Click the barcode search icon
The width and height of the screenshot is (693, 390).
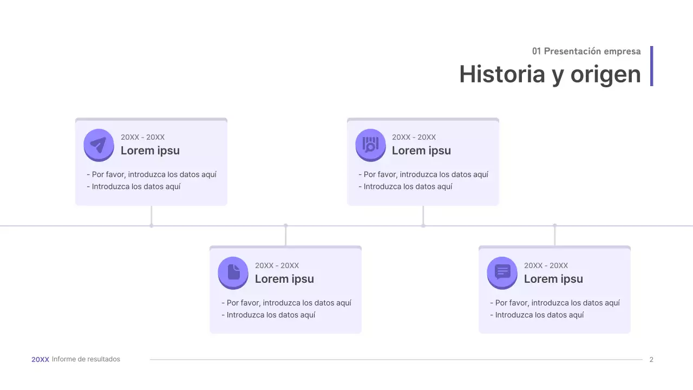pyautogui.click(x=370, y=145)
